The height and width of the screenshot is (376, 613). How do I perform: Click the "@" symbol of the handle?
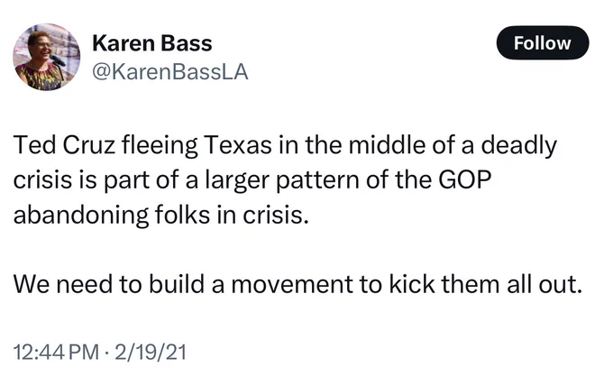tap(102, 73)
